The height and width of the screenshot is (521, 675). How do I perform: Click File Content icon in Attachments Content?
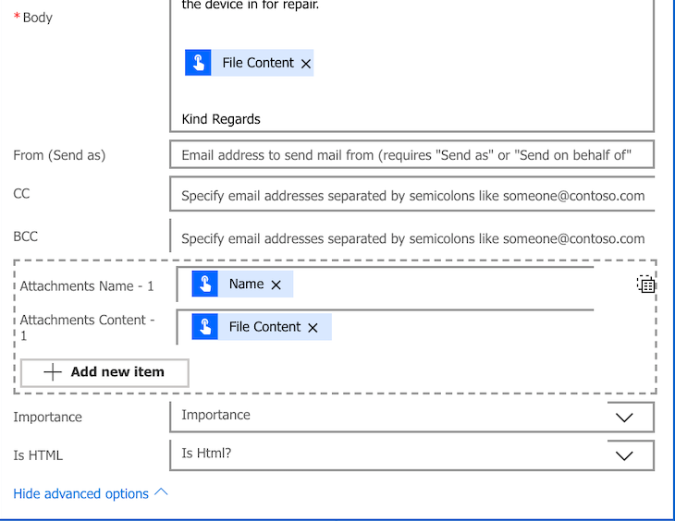[205, 327]
